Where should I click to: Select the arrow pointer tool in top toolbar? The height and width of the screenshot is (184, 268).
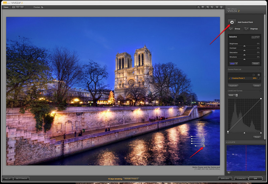(x=198, y=7)
